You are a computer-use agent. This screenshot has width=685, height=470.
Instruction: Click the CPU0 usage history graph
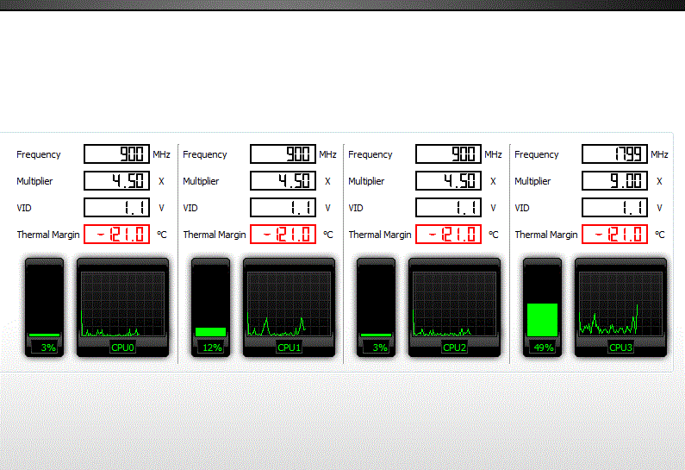122,307
